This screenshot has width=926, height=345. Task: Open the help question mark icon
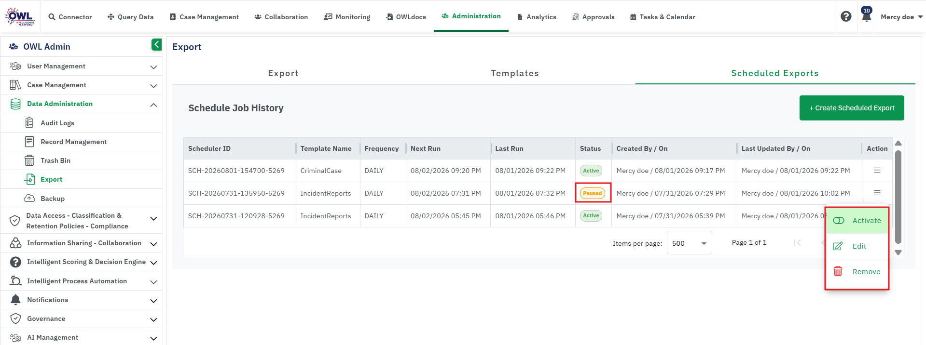[x=846, y=16]
